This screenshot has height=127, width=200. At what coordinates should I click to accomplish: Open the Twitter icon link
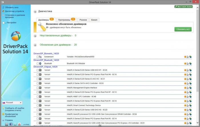click(15, 124)
